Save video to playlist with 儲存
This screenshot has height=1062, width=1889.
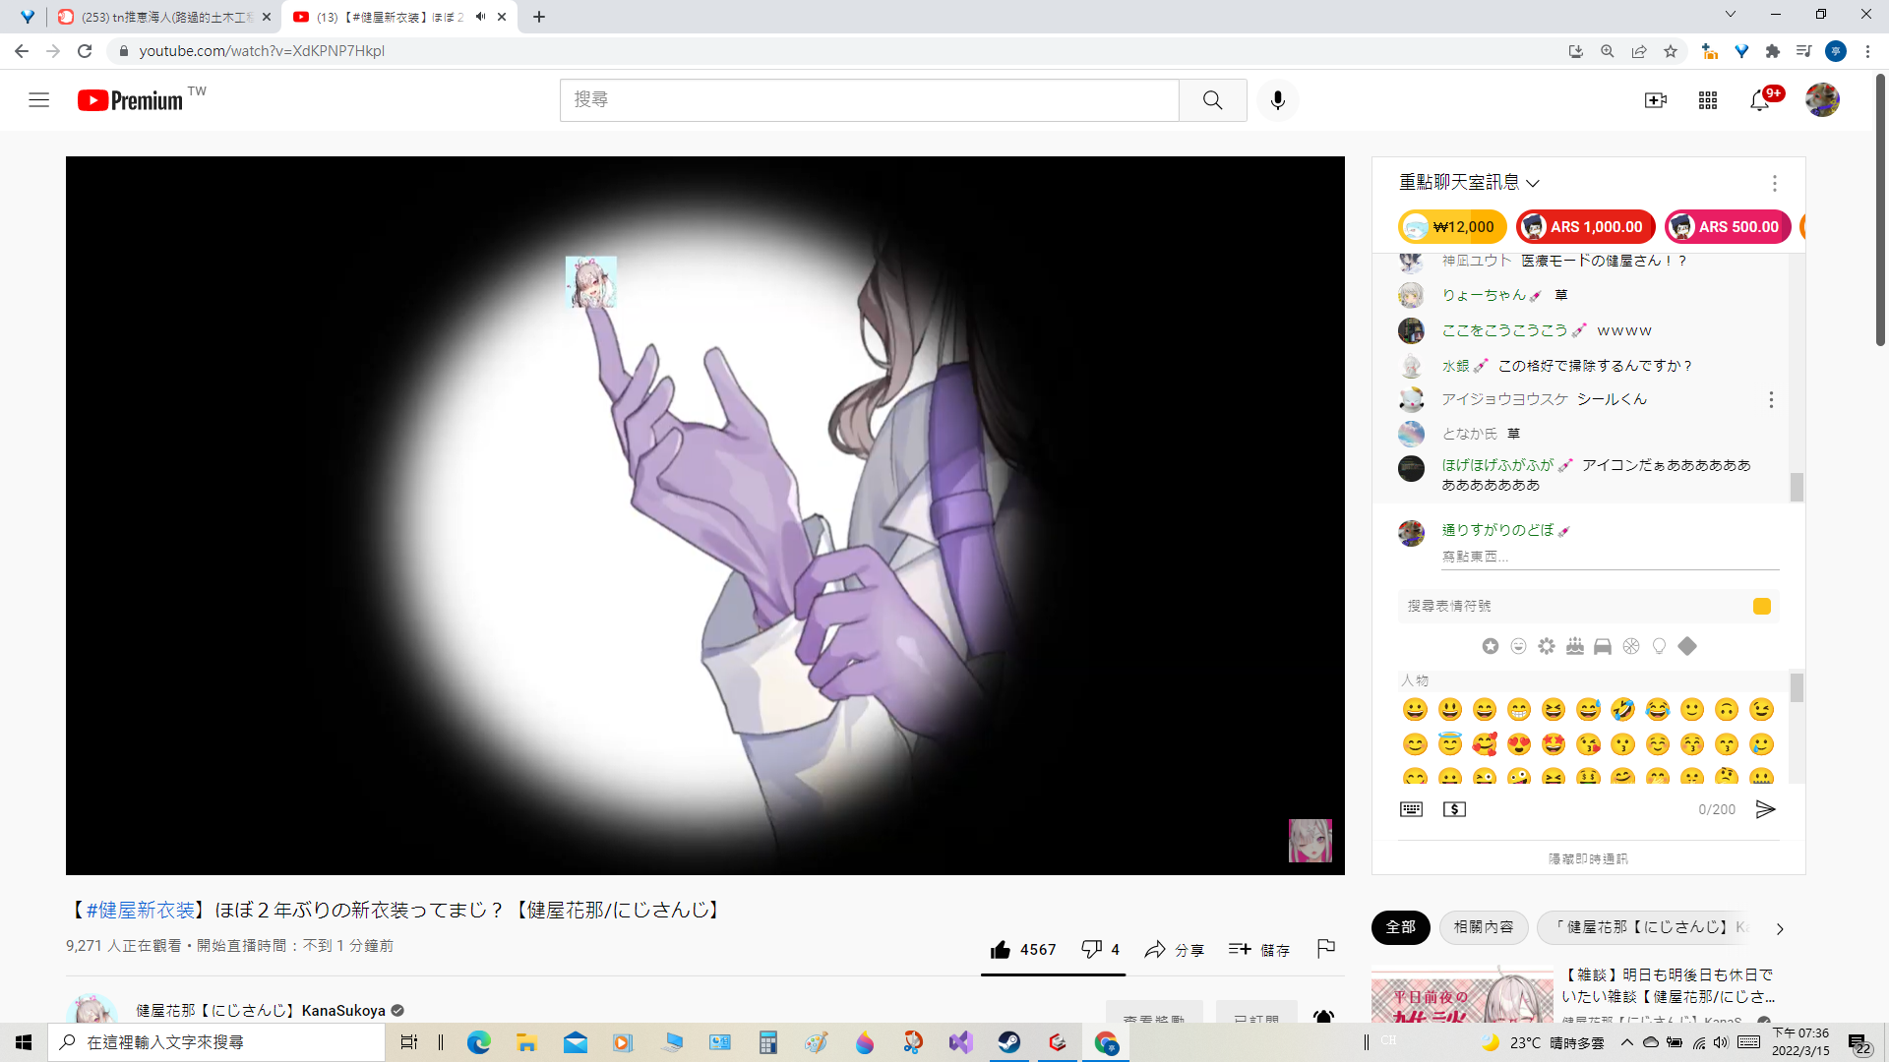click(x=1259, y=949)
